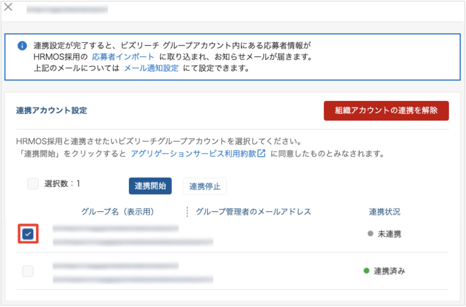Toggle the select-all checkbox beside 選択数

pos(33,184)
